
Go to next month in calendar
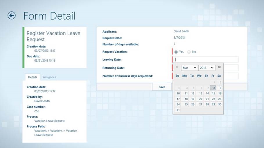click(219, 67)
